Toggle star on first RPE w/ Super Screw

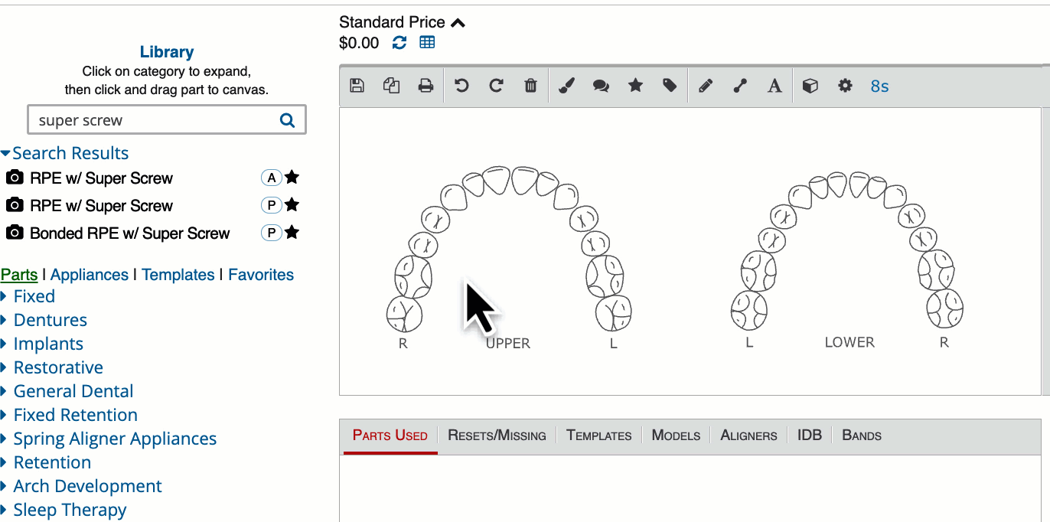pyautogui.click(x=292, y=178)
